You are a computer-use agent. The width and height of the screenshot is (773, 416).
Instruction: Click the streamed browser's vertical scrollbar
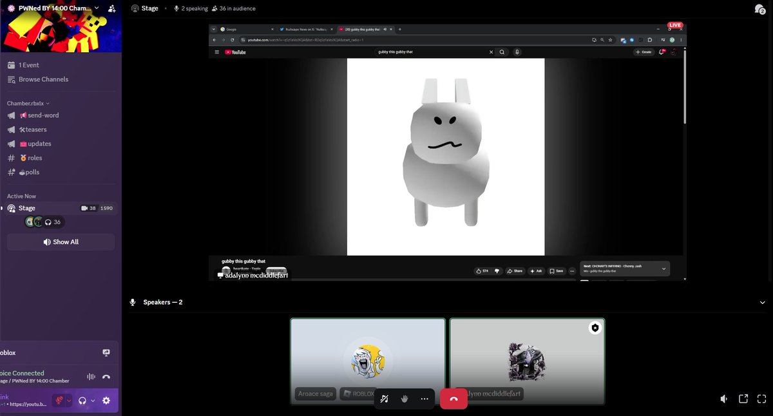[x=684, y=86]
